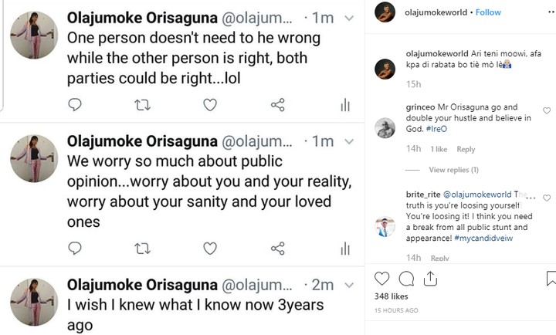Like grinceo's comment with small heart
This screenshot has height=335, width=556.
(x=547, y=111)
